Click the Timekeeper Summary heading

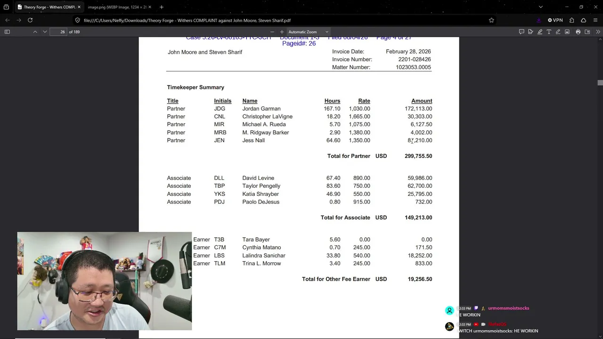[x=196, y=87]
